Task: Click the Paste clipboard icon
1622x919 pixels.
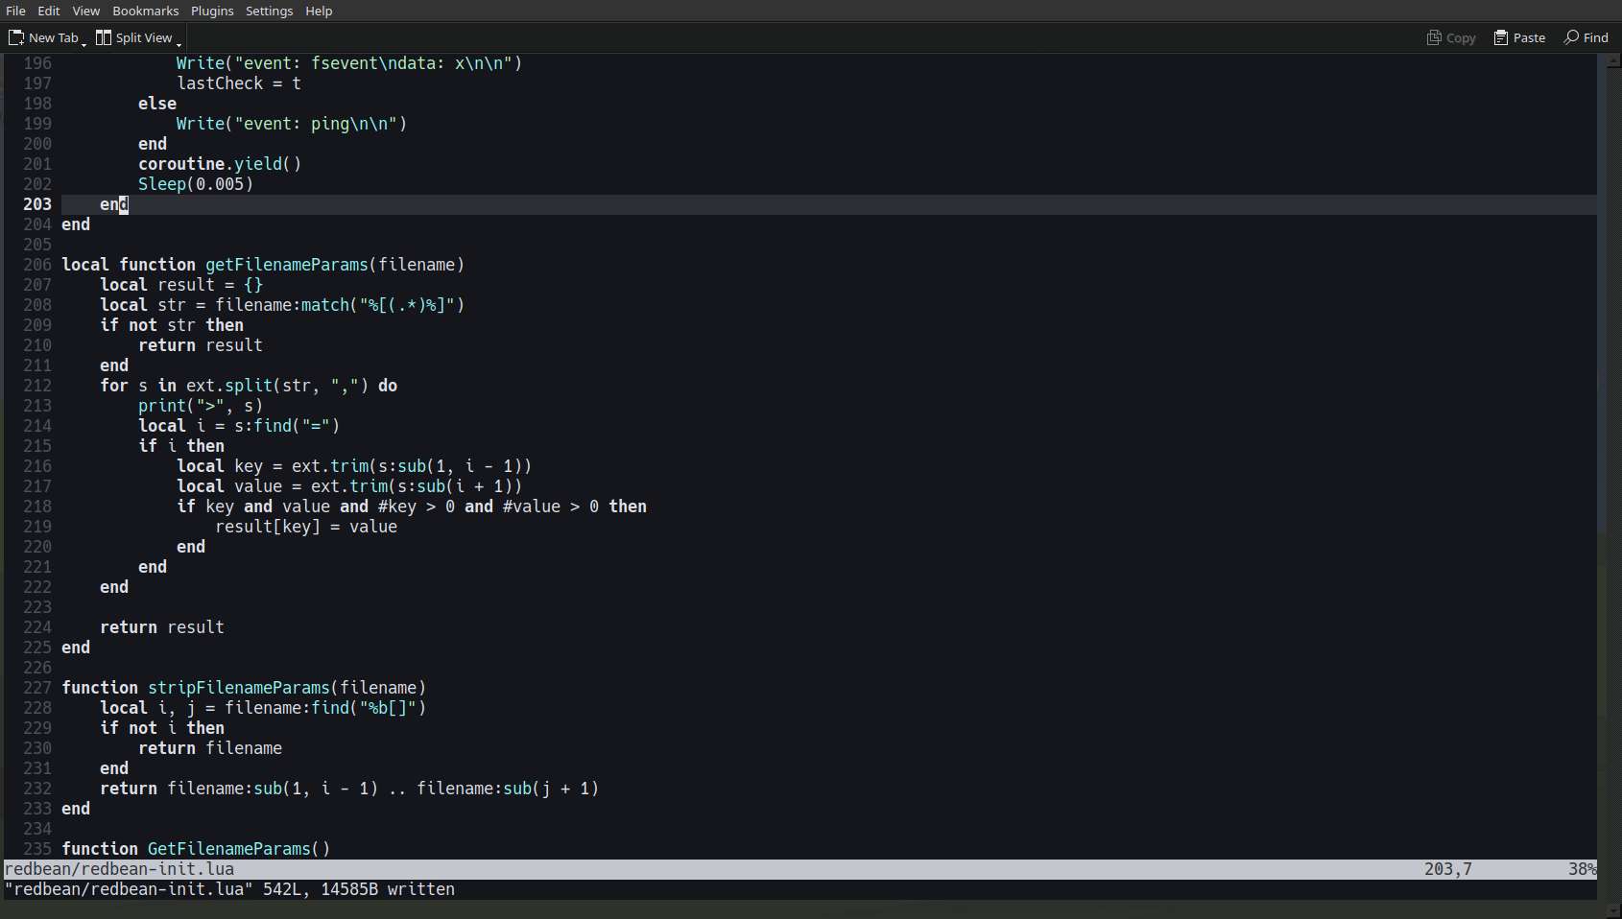Action: (1501, 37)
